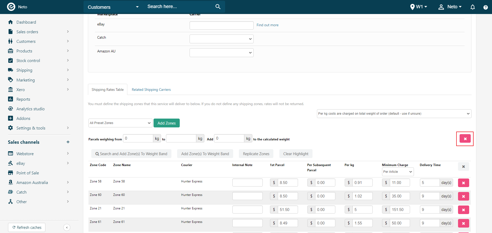Switch to Related Shipping Carriers tab

(x=151, y=90)
